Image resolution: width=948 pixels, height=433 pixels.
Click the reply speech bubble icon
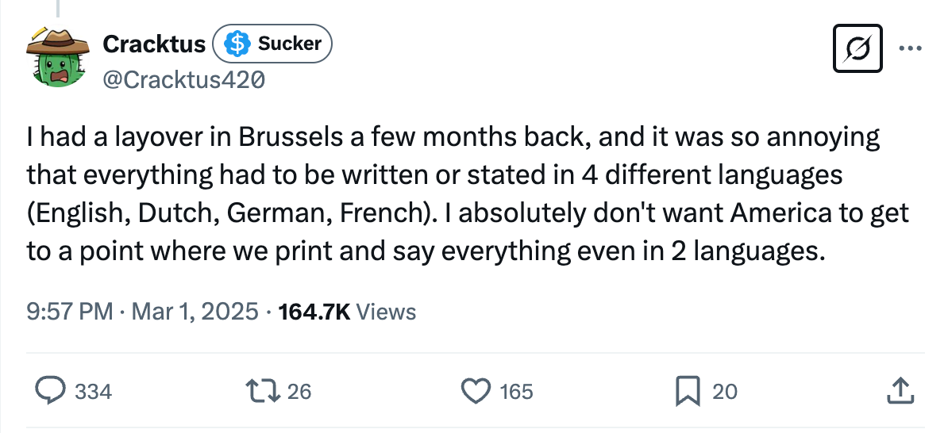click(51, 390)
